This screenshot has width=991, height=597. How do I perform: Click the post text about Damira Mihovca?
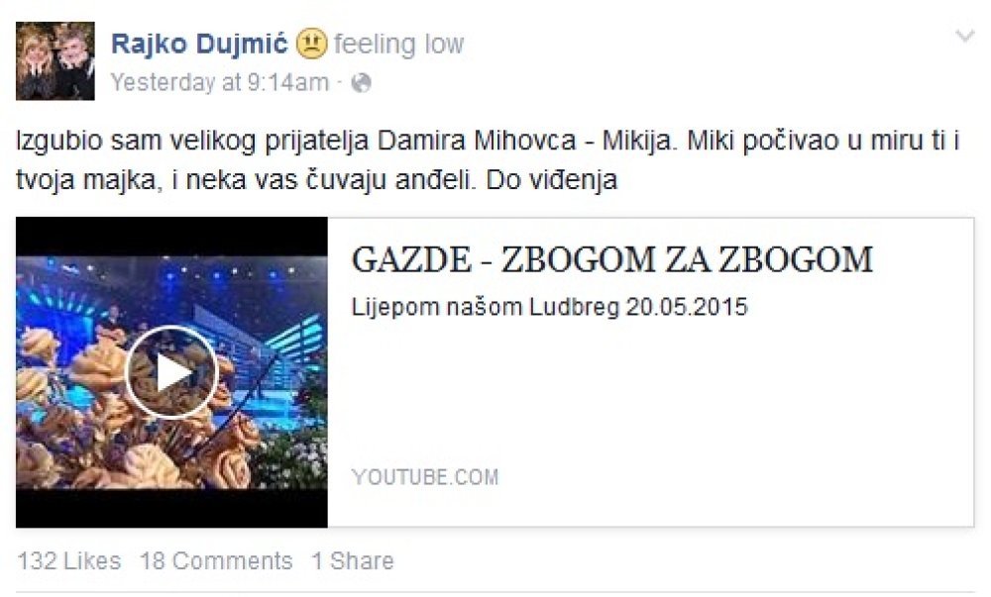coord(488,160)
